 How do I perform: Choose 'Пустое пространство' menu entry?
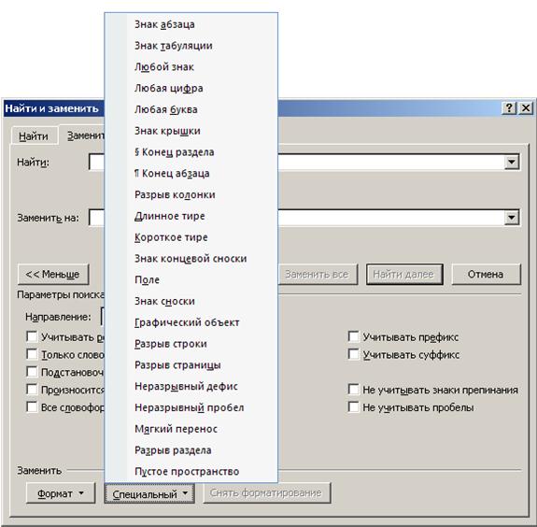point(191,472)
